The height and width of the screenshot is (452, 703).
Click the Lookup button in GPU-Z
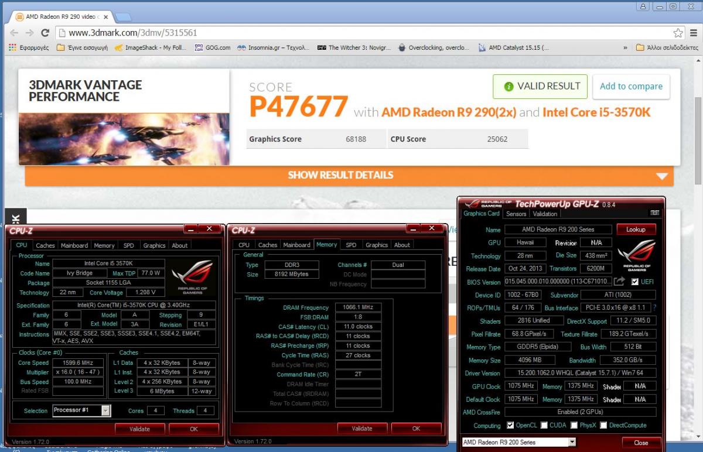click(636, 230)
